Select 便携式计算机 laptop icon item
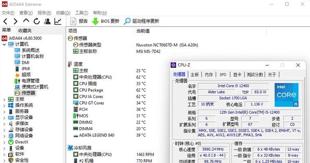 [31, 87]
